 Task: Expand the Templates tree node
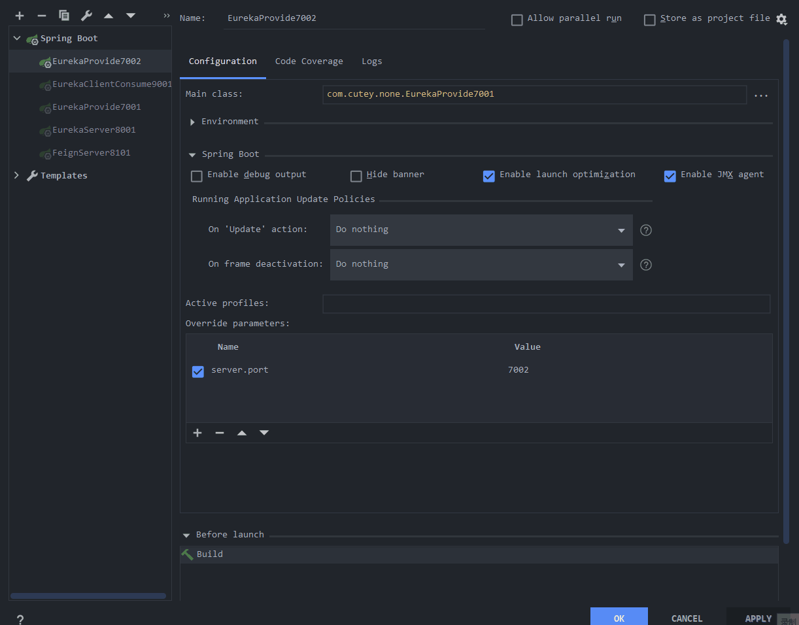[17, 175]
